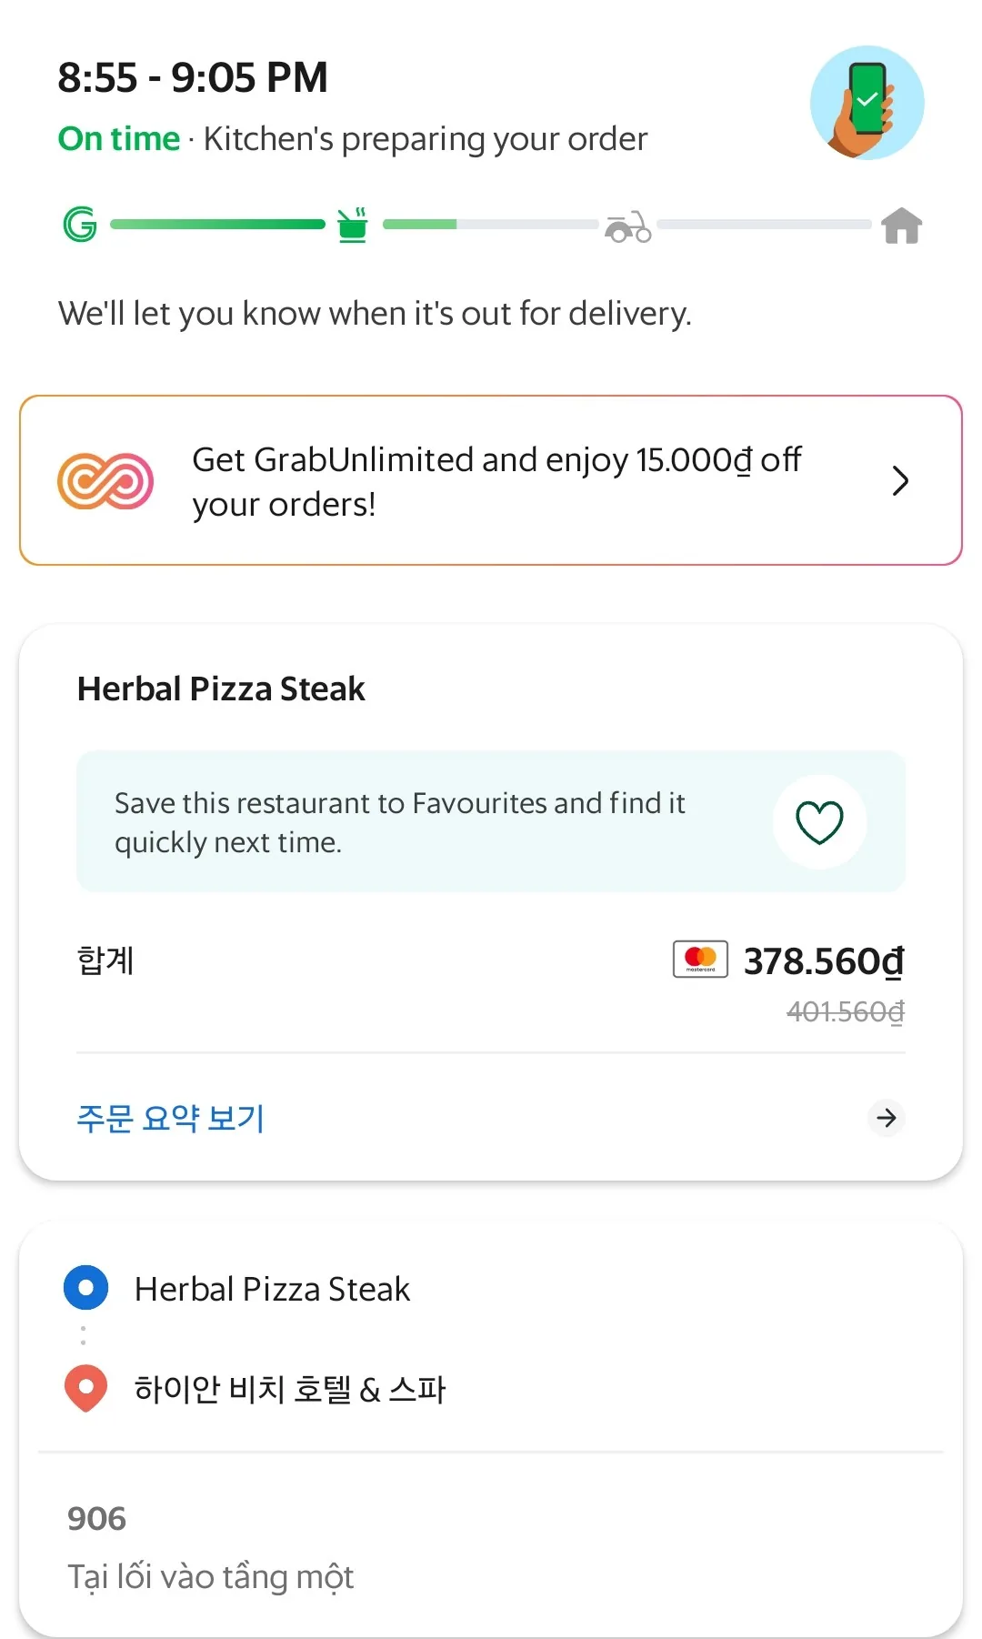Screen dimensions: 982x1639
Task: Tap the GrabUnlimited 15.000đ off promo text
Action: [496, 481]
